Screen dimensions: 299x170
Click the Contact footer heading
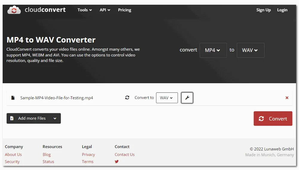122,147
